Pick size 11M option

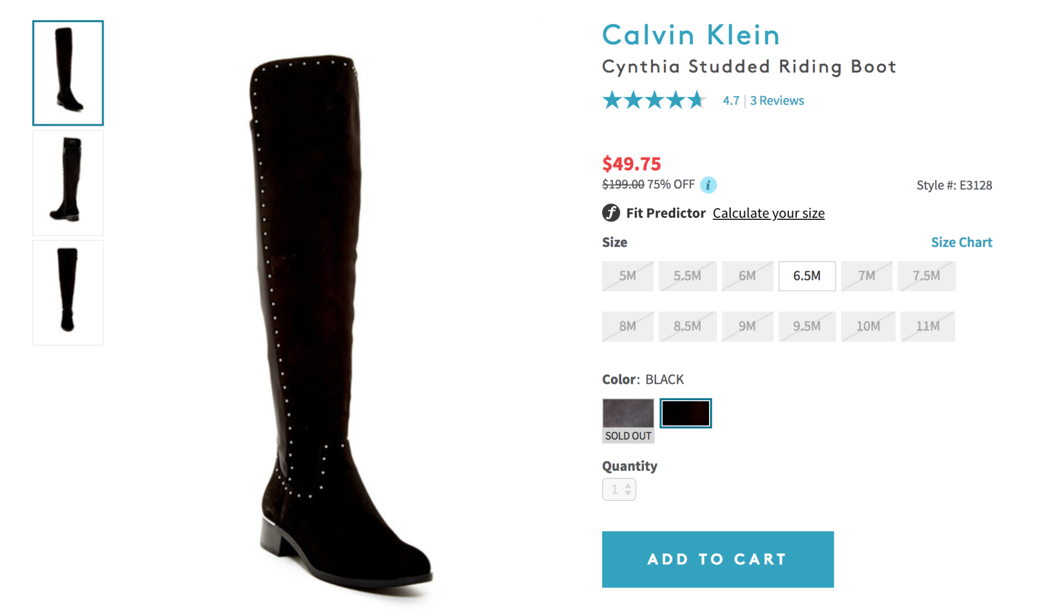point(927,326)
